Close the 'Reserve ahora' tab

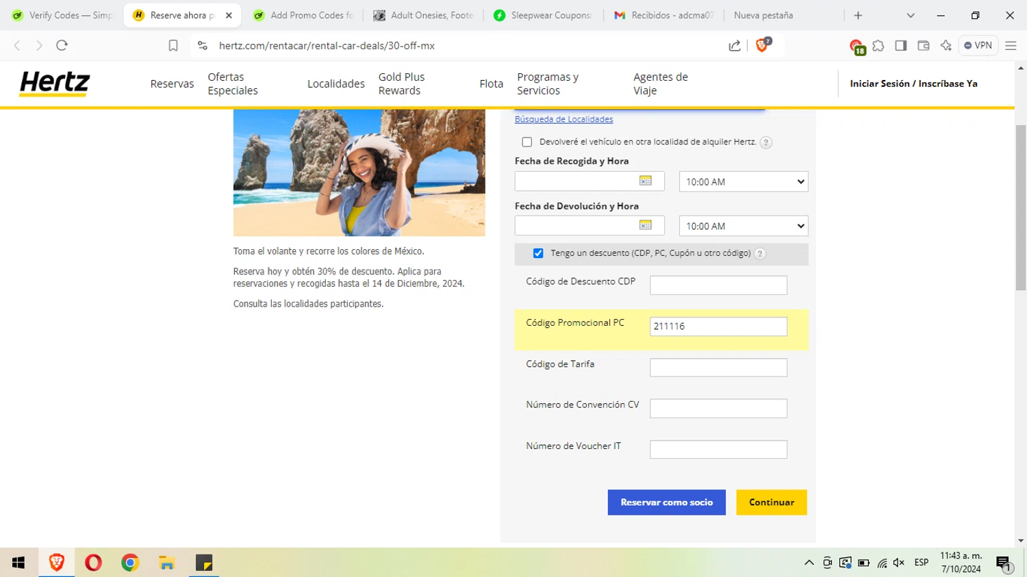pyautogui.click(x=229, y=15)
